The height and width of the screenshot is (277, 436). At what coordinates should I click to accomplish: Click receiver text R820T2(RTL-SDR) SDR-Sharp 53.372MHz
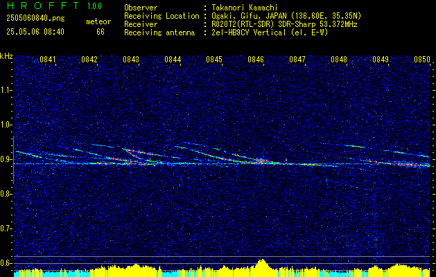[283, 24]
